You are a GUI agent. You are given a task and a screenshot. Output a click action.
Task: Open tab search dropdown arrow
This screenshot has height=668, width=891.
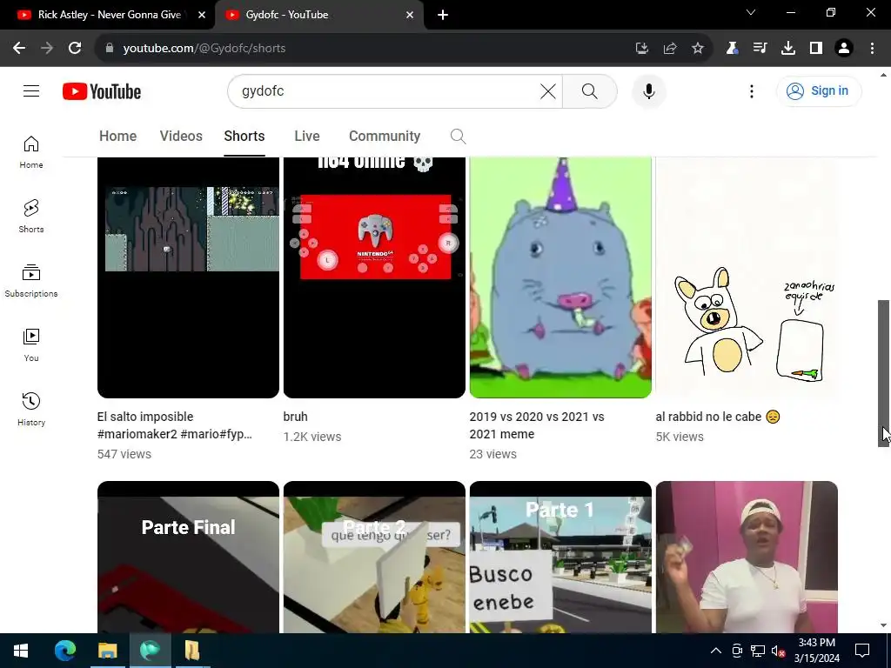(751, 12)
